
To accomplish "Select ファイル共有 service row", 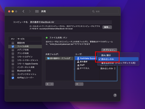I will click(x=25, y=46).
